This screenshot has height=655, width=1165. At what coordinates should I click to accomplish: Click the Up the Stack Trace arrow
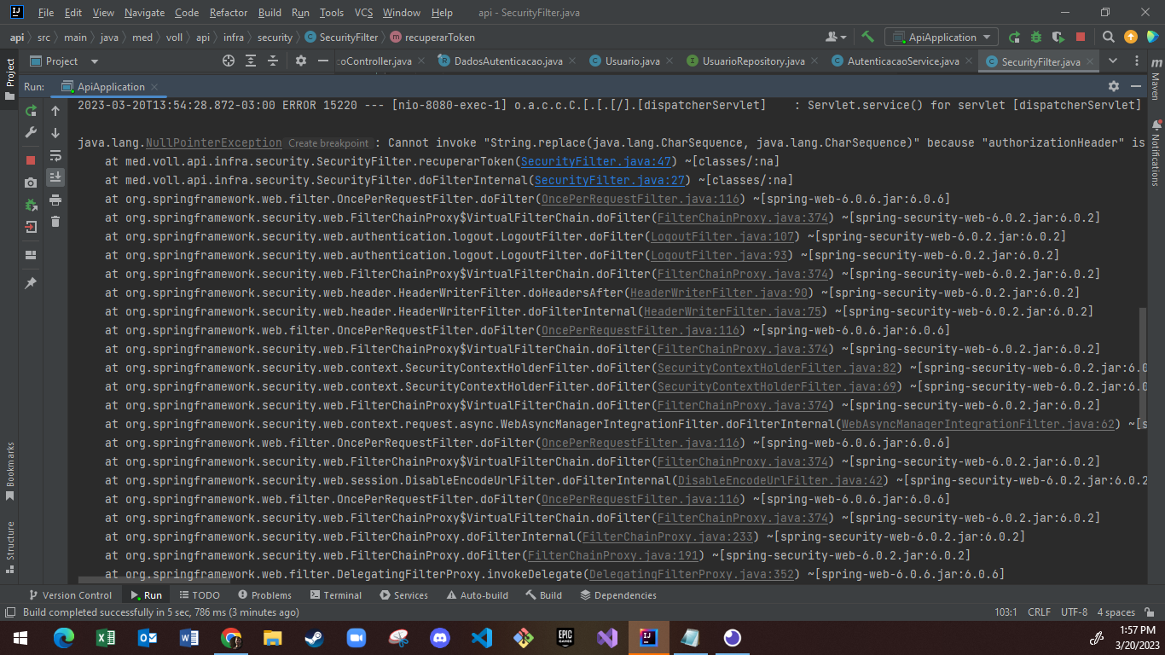click(55, 111)
